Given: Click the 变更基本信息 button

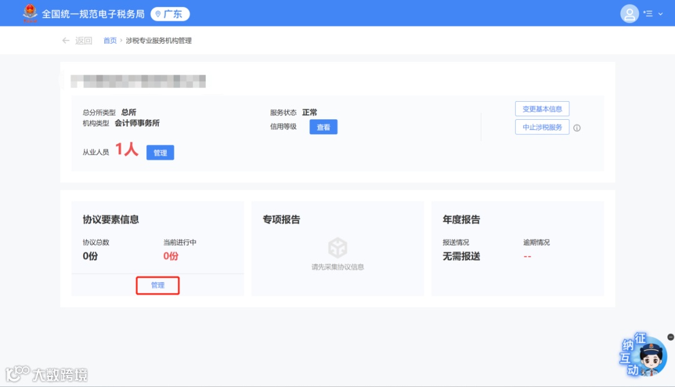Looking at the screenshot, I should click(x=541, y=109).
